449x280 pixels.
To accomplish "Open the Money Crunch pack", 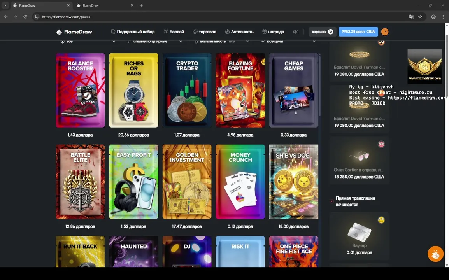I will (240, 182).
